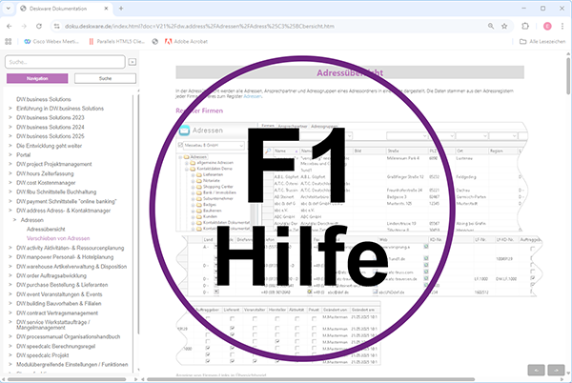The image size is (572, 383).
Task: Reload the Deskware documentation page
Action: pos(39,27)
